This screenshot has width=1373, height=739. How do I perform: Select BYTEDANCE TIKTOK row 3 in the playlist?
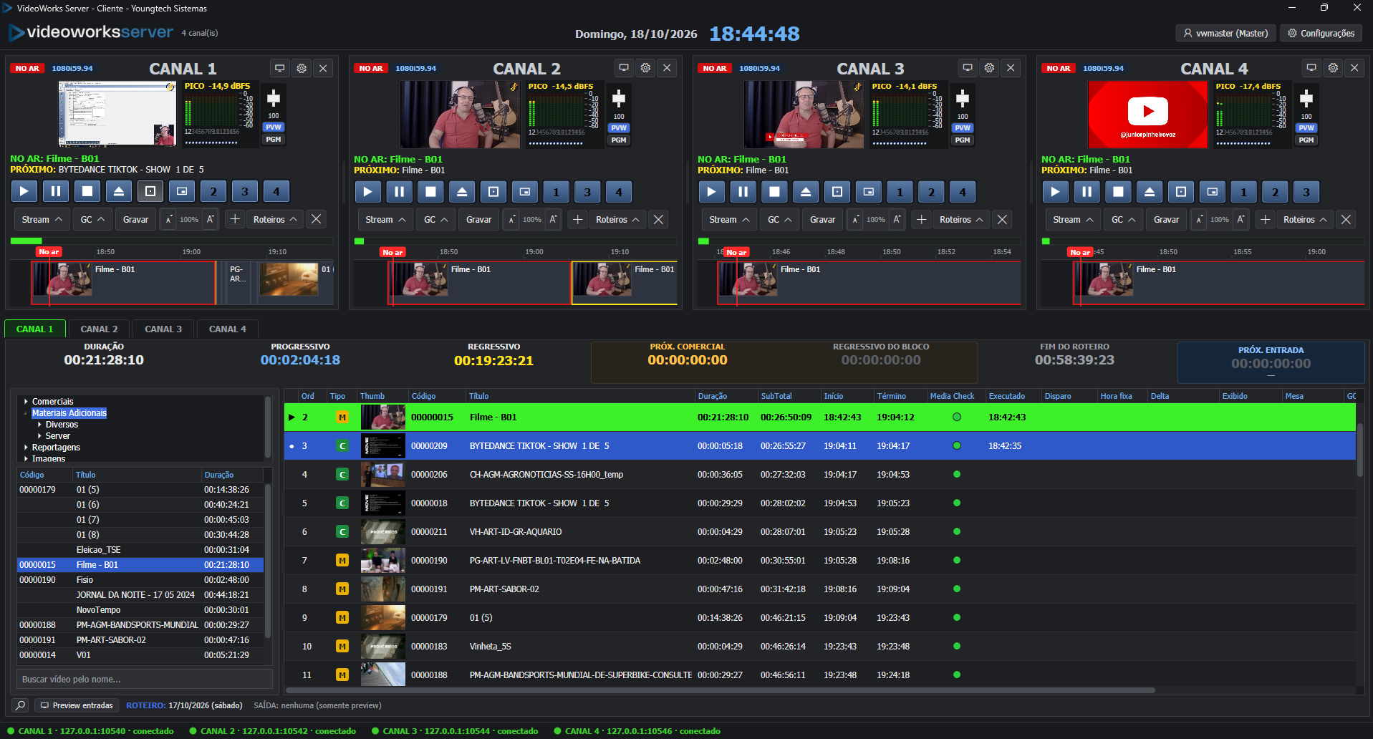pyautogui.click(x=820, y=445)
